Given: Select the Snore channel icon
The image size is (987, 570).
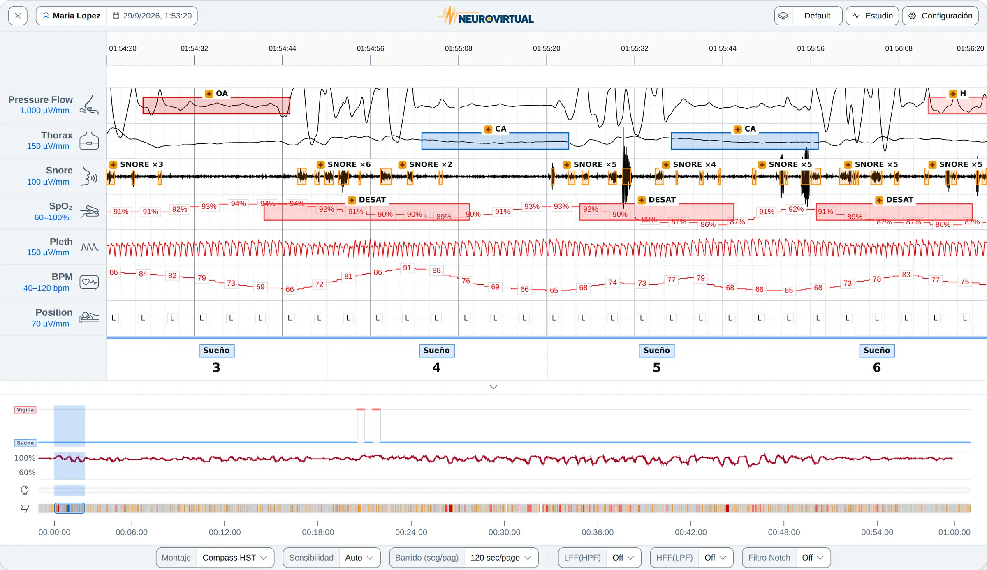Looking at the screenshot, I should click(x=89, y=176).
